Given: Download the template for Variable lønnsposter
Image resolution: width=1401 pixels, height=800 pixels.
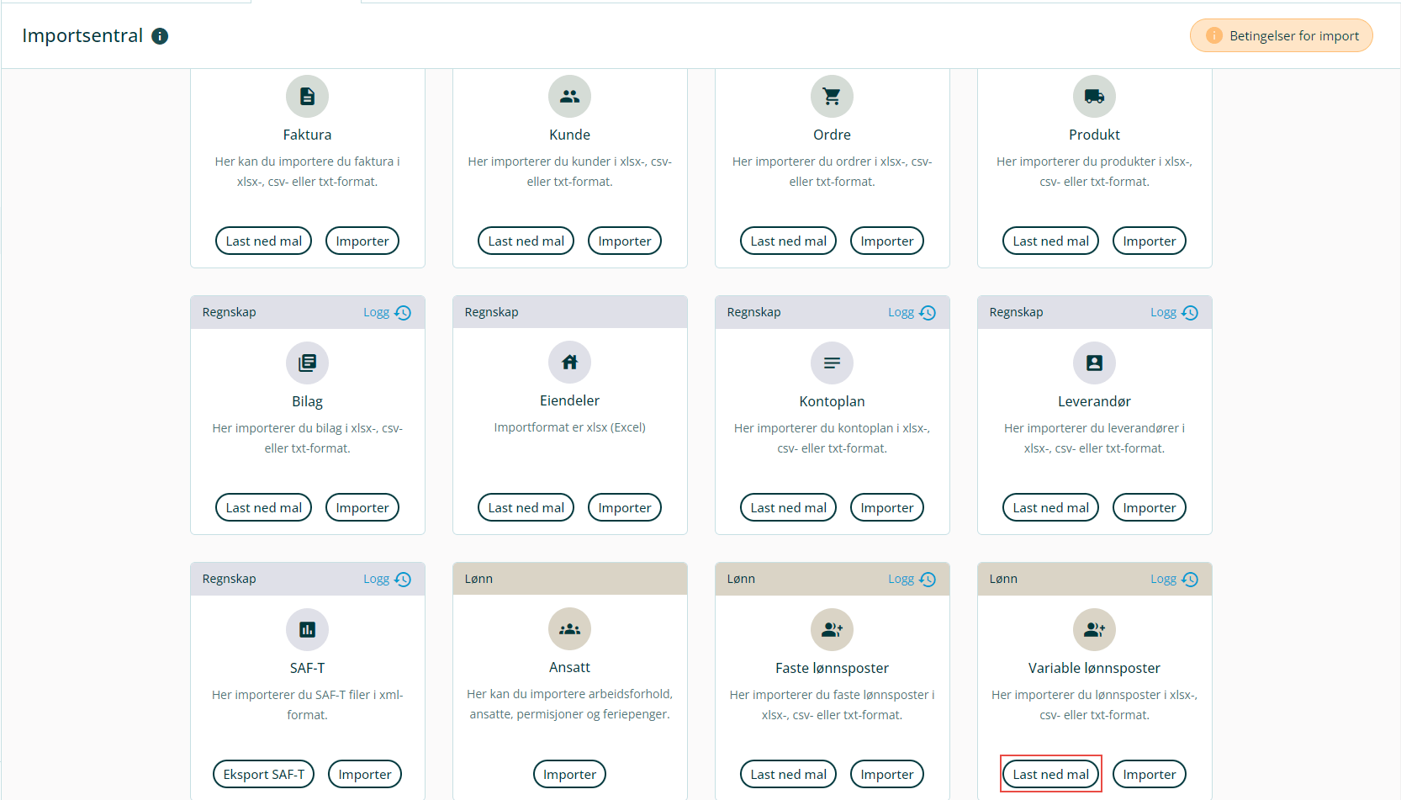Looking at the screenshot, I should 1050,774.
